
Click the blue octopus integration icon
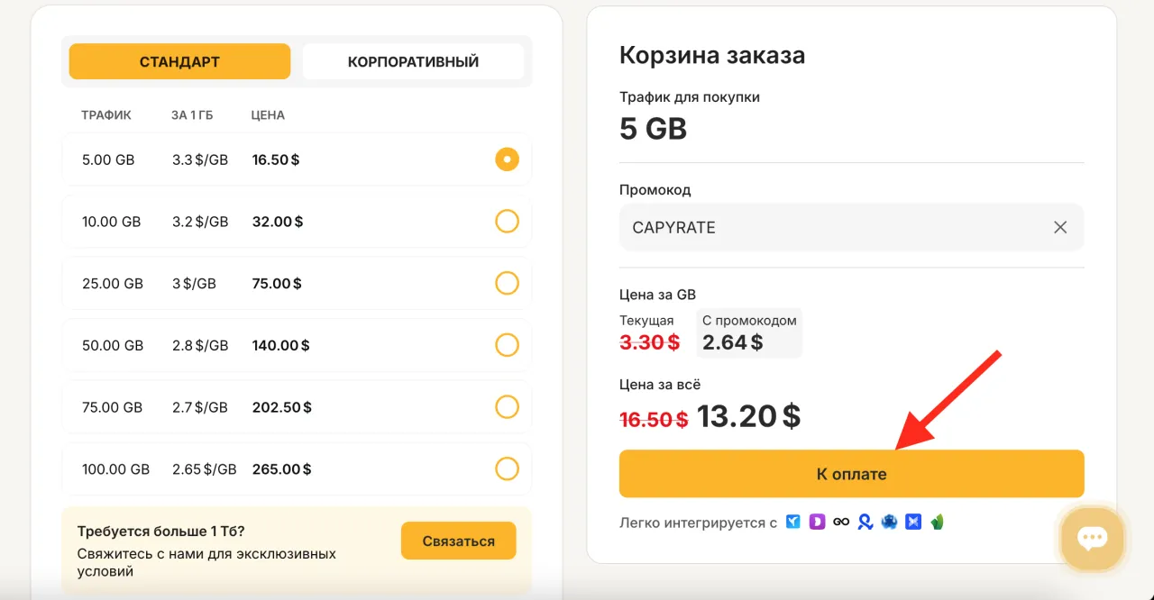pos(889,522)
